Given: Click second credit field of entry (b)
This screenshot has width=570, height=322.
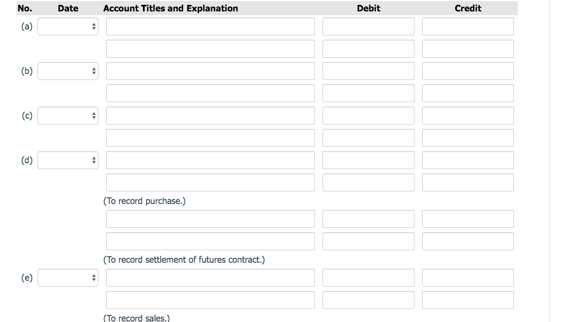Looking at the screenshot, I should (x=468, y=94).
